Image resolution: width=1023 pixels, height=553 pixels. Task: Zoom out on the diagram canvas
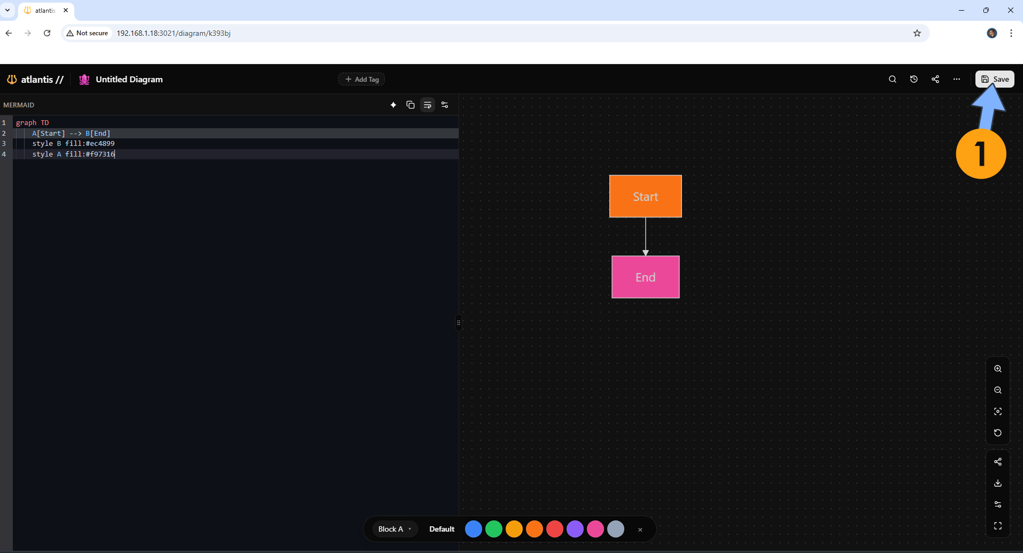998,390
